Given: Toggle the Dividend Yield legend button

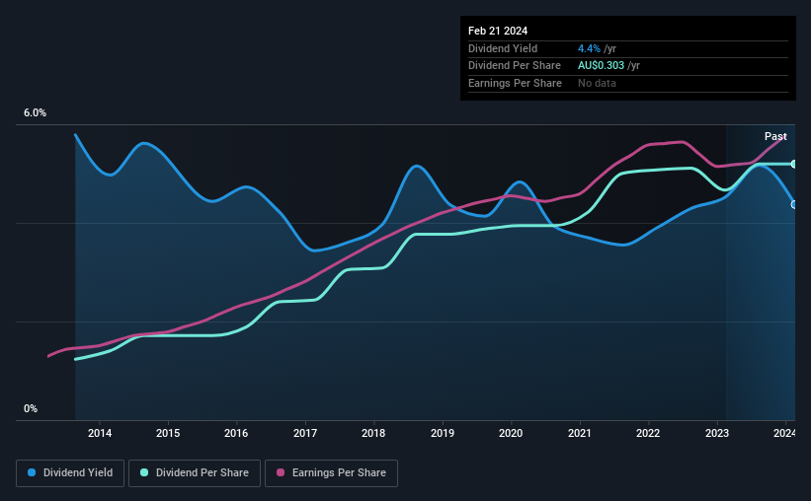Looking at the screenshot, I should pos(70,473).
